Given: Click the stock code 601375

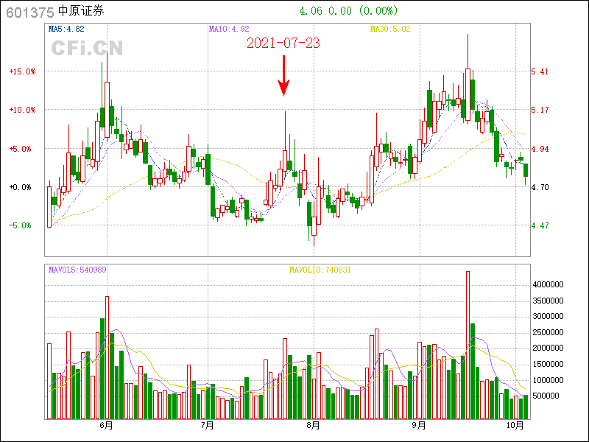Looking at the screenshot, I should coord(29,11).
